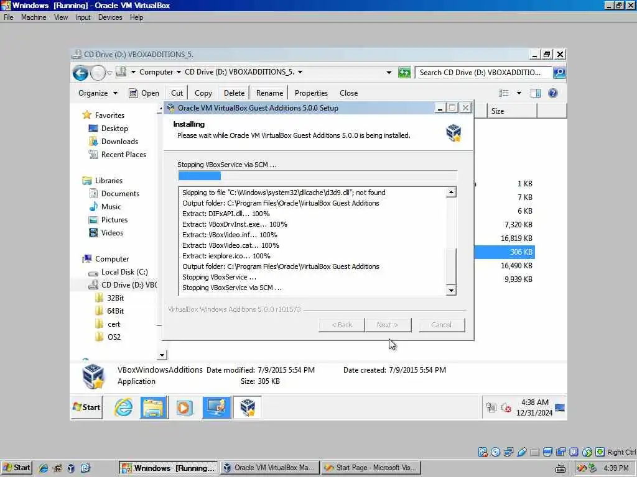
Task: Click Rename in the Explorer toolbar
Action: click(x=269, y=93)
